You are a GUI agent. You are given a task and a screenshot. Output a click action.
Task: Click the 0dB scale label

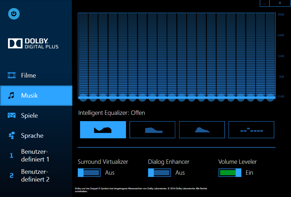282,76
